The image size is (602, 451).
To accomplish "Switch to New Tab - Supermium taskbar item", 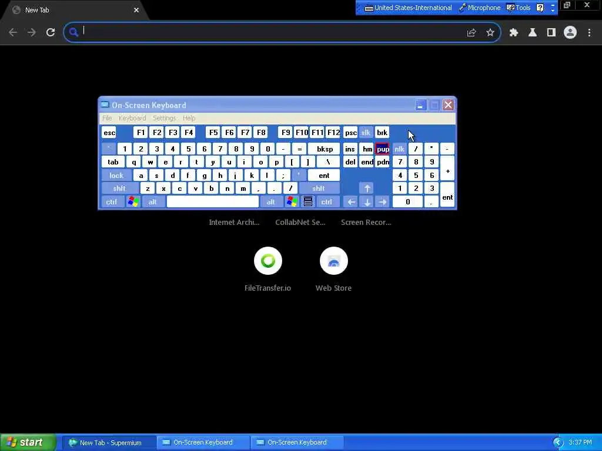I will coord(109,443).
